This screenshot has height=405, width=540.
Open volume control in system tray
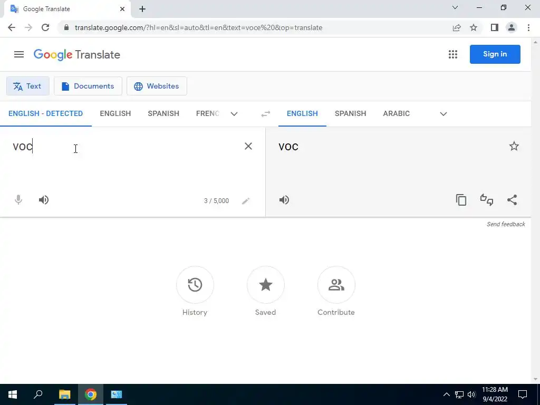[471, 394]
